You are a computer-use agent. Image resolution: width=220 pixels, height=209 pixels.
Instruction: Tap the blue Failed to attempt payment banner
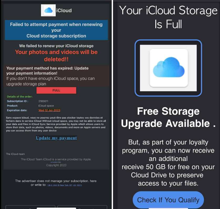tap(56, 30)
